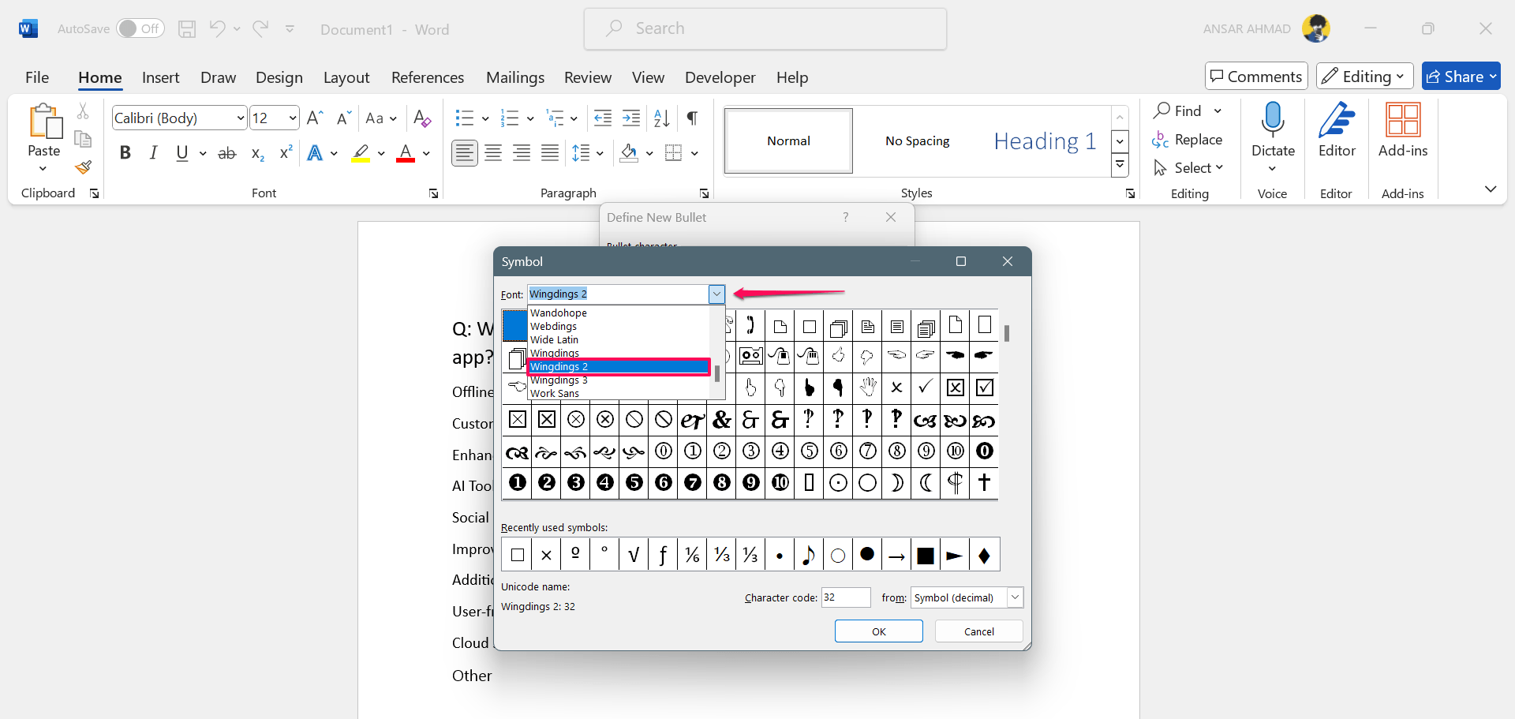The width and height of the screenshot is (1515, 719).
Task: Sort the selected text
Action: click(661, 118)
